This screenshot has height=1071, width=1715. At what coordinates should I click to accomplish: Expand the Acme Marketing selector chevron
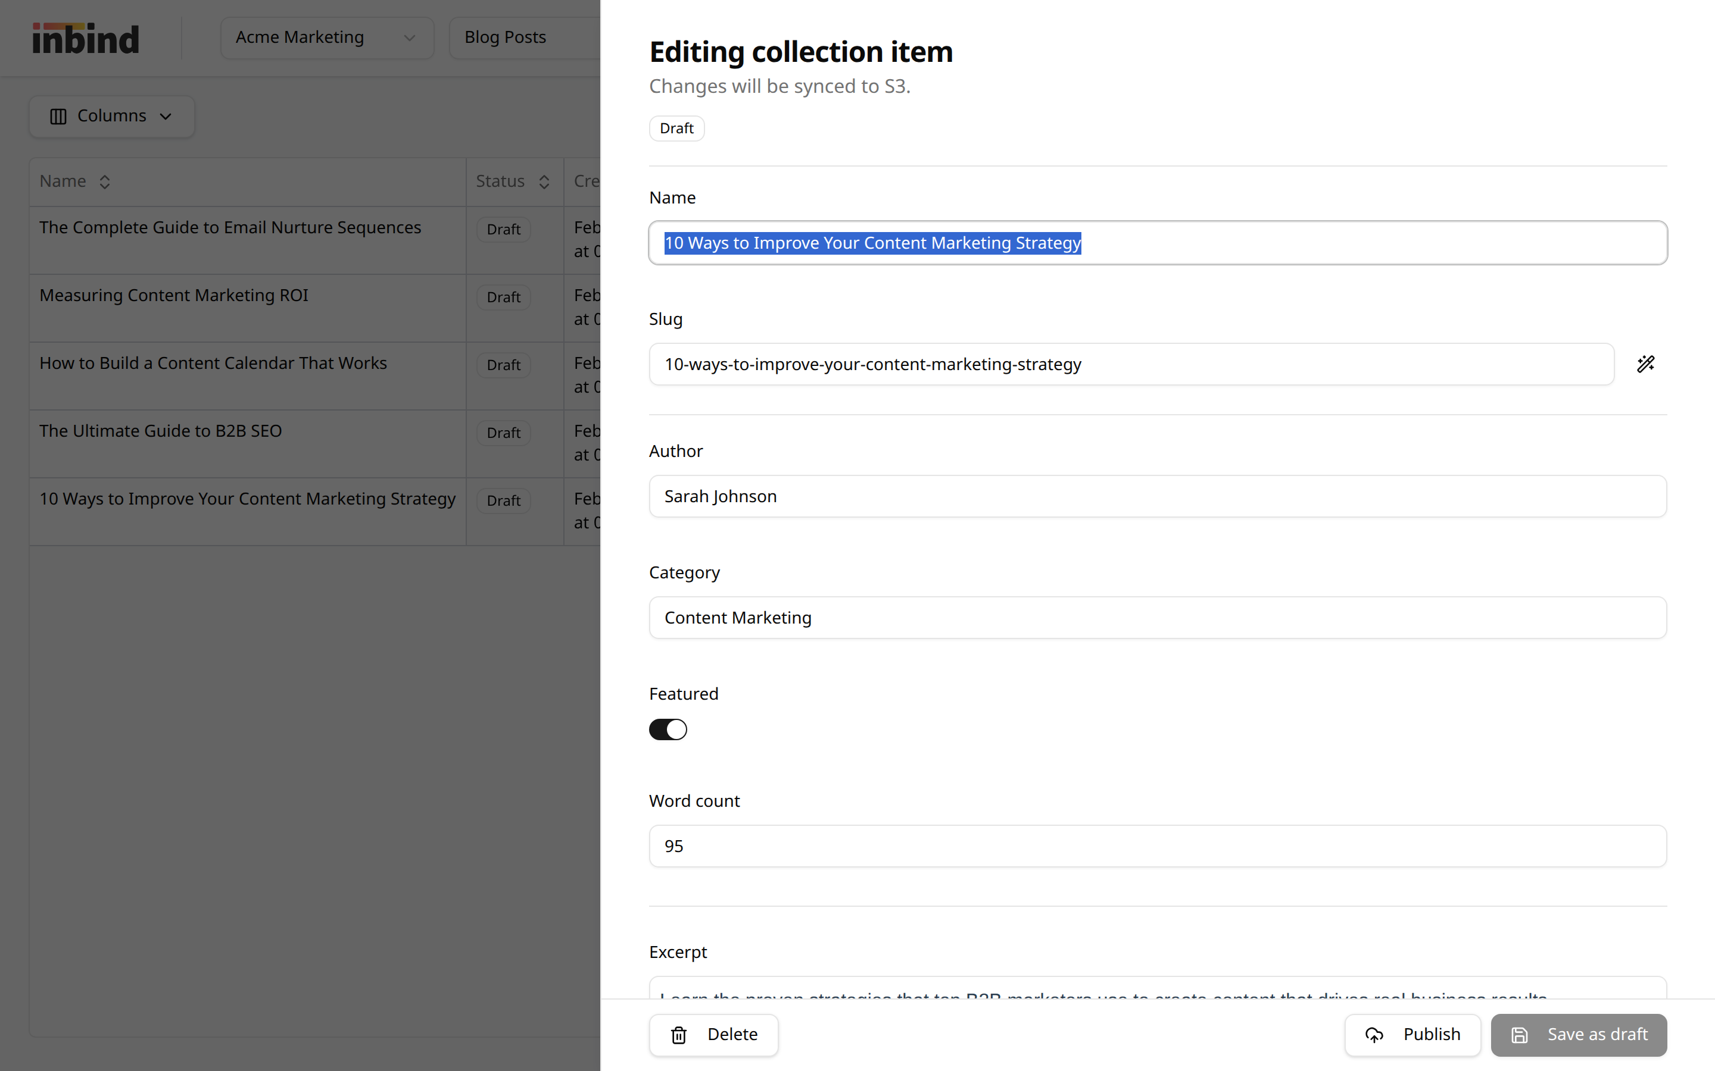(410, 37)
